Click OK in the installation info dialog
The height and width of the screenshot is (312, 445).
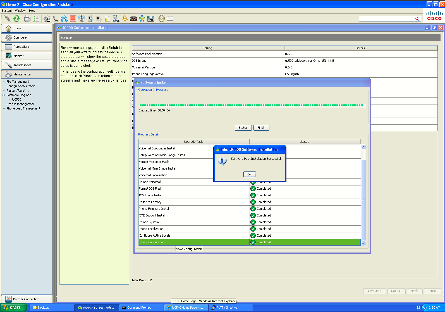click(x=250, y=174)
